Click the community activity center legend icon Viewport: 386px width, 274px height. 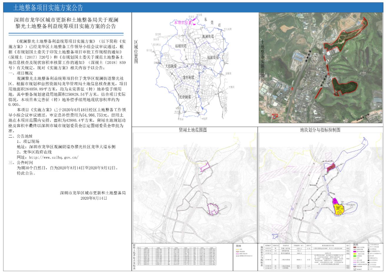pyautogui.click(x=368, y=258)
